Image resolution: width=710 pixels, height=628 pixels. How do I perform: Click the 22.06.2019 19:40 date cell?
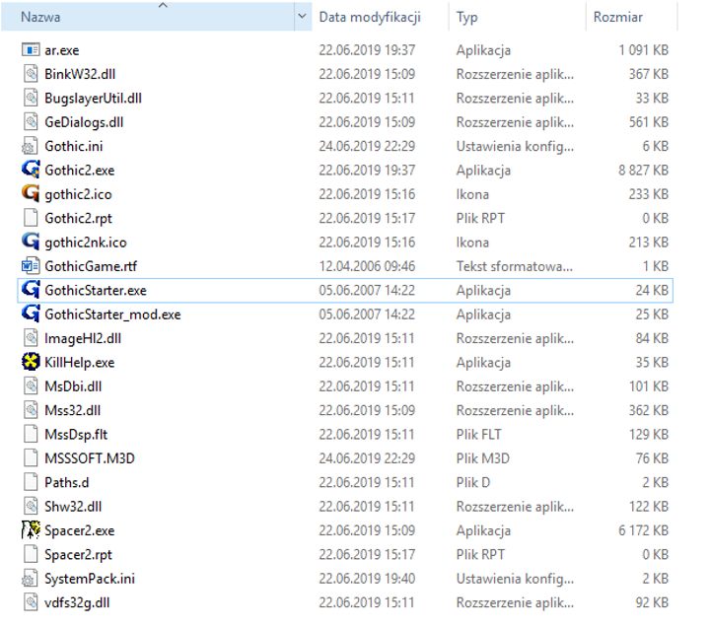click(x=367, y=578)
